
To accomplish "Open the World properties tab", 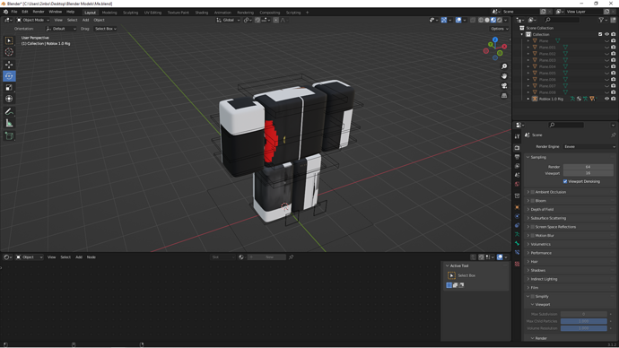I will tap(517, 184).
